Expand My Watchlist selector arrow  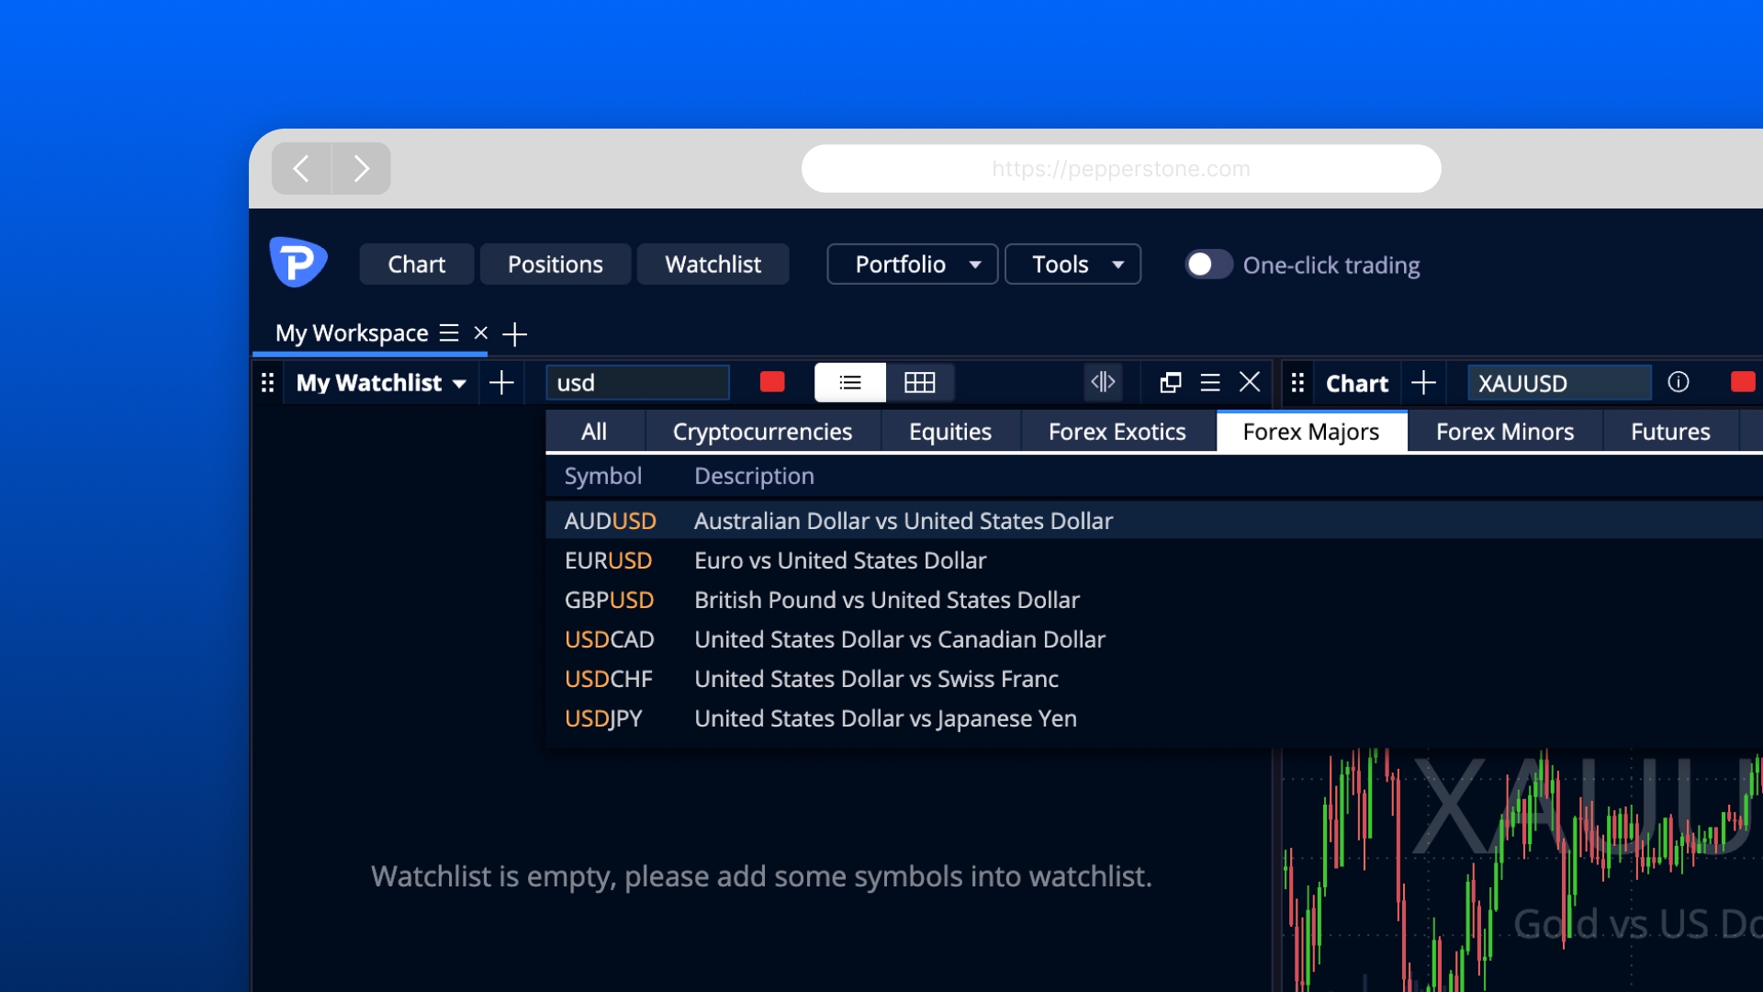[x=460, y=384]
